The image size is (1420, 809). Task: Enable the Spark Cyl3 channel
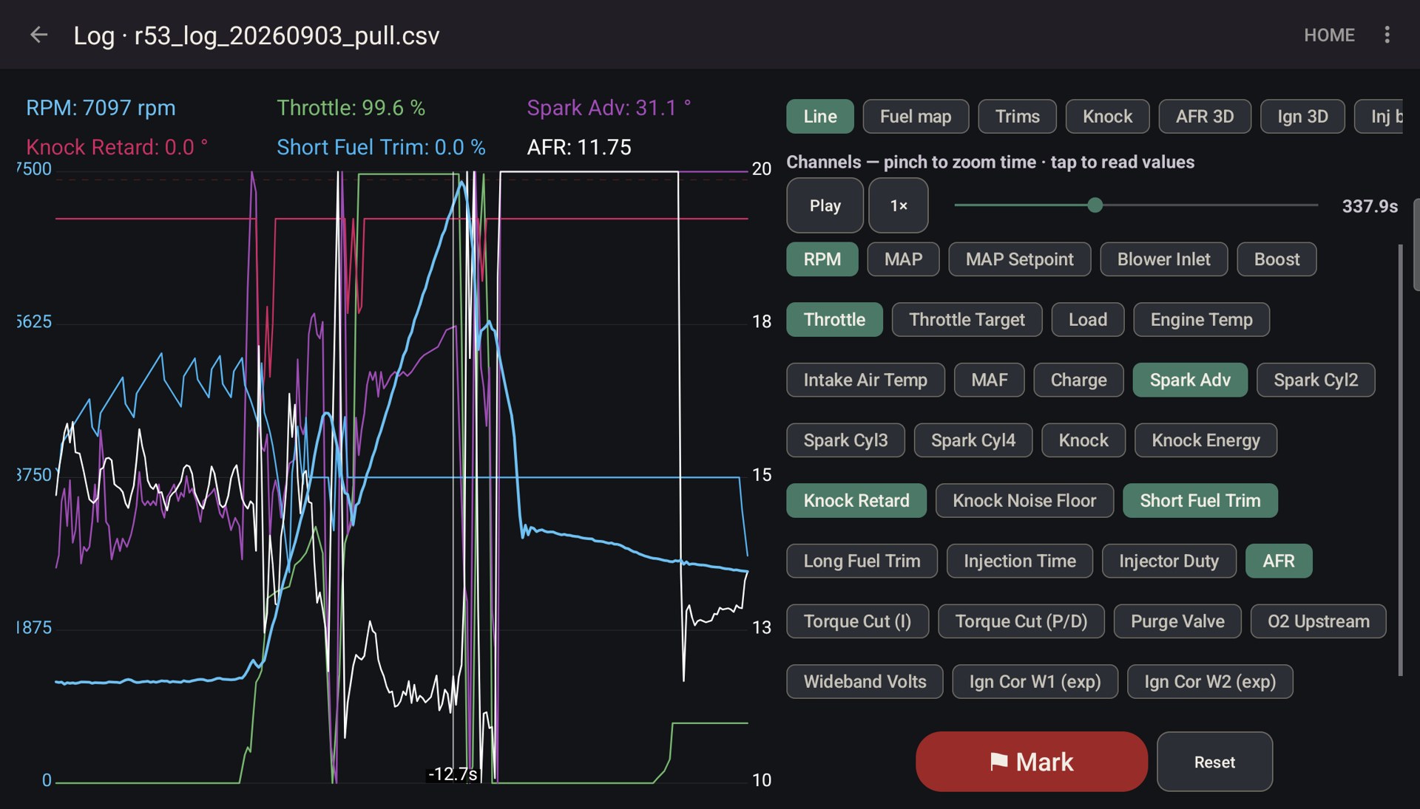845,440
